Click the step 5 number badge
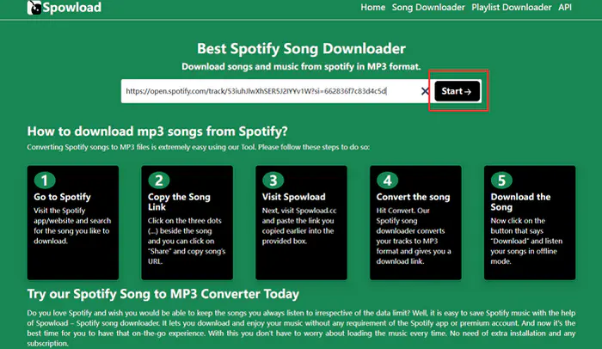Screen dimensions: 602x349 click(502, 180)
